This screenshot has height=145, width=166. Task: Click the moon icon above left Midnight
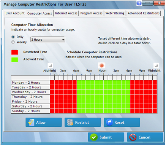click(x=50, y=65)
